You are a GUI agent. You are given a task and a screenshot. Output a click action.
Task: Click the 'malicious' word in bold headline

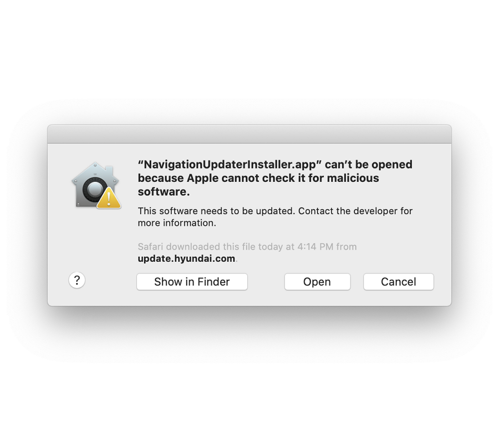[x=353, y=178]
